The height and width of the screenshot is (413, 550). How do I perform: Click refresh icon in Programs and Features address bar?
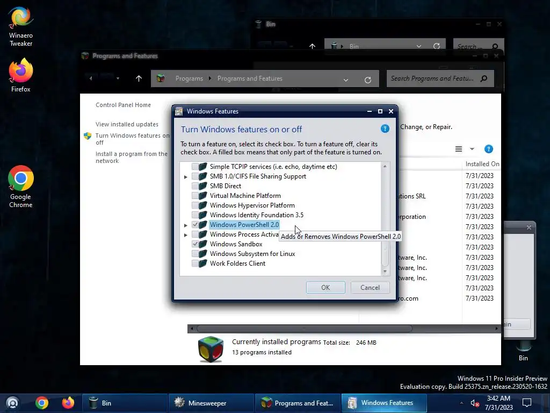[x=367, y=80]
